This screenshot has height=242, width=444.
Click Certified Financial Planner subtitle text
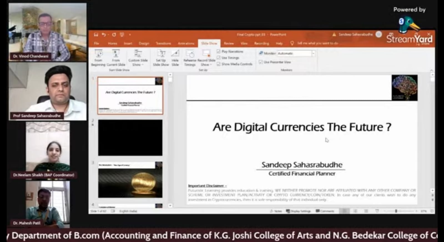pyautogui.click(x=302, y=173)
